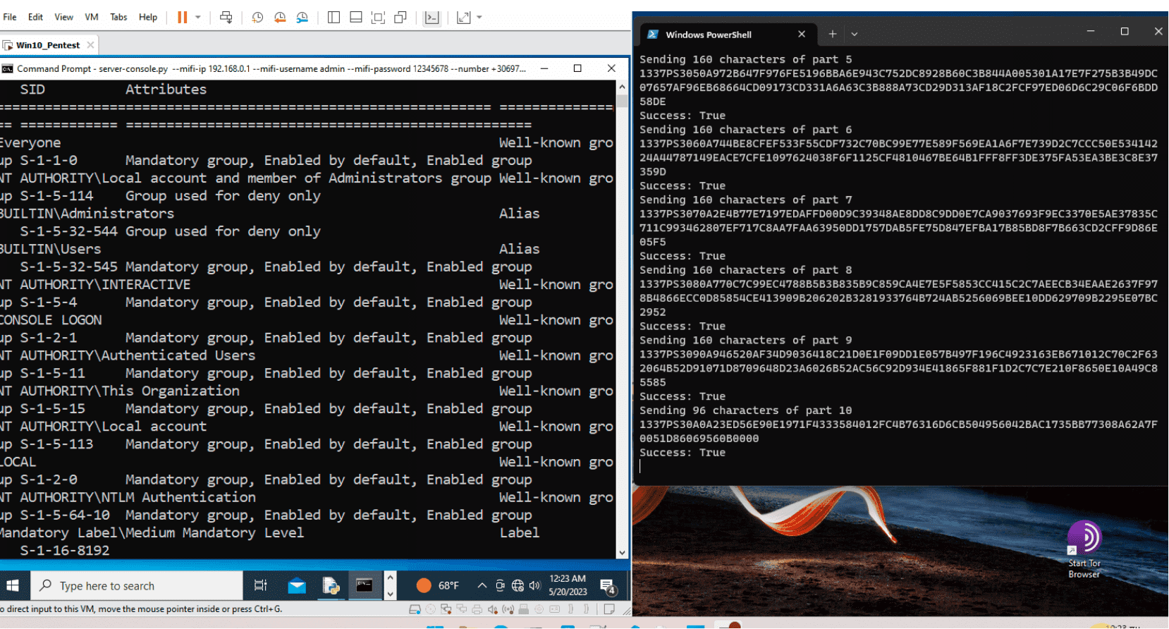Open Command Prompt window system menu icon
1169x629 pixels.
pos(8,68)
